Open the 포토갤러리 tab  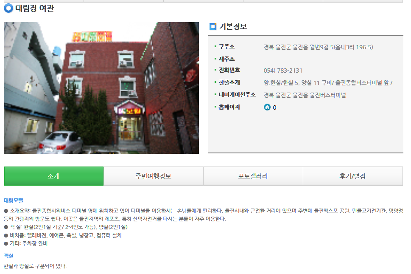click(x=253, y=176)
